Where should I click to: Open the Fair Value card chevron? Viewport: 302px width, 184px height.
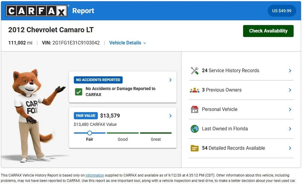pyautogui.click(x=171, y=116)
